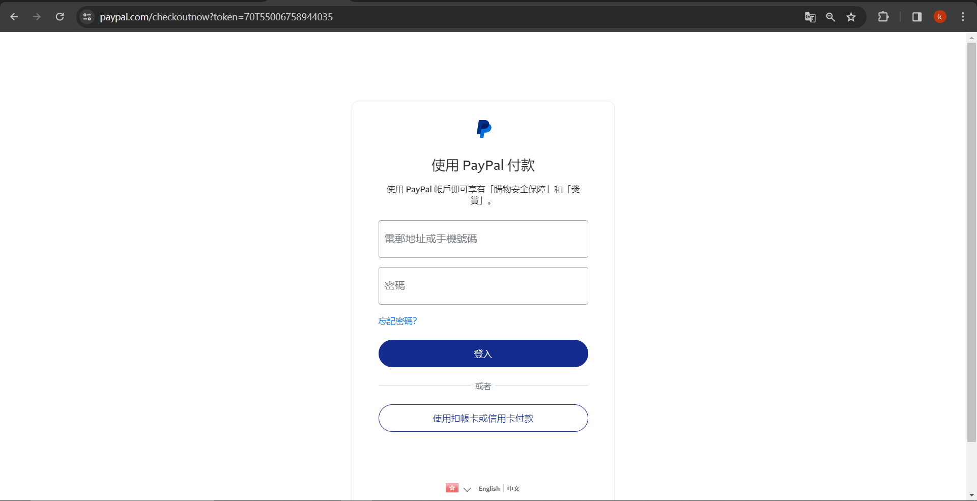Click the browser back arrow
The height and width of the screenshot is (501, 977).
(14, 17)
